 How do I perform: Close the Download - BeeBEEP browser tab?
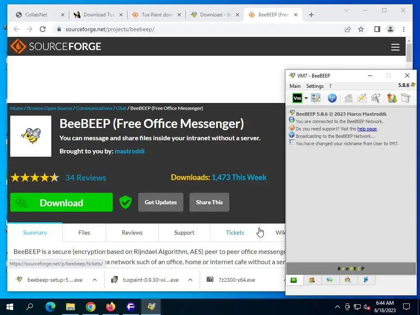[x=237, y=15]
